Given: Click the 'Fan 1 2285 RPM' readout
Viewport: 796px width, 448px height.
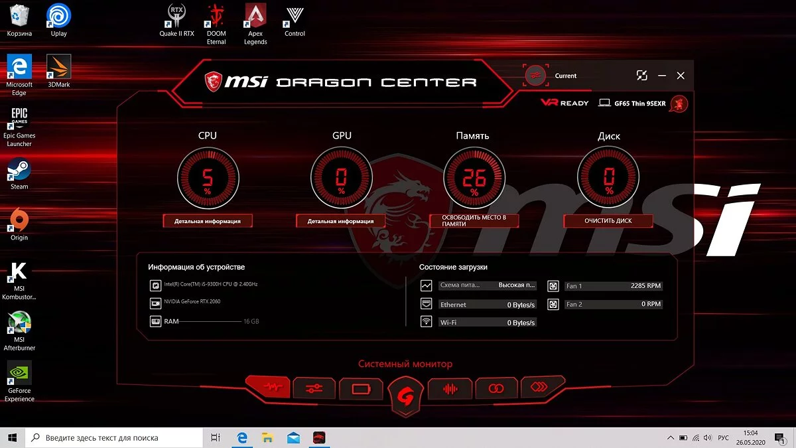Looking at the screenshot, I should click(x=614, y=286).
